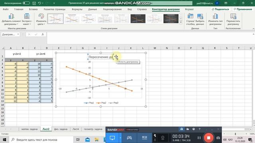The image size is (255, 143).
Task: Open Bandicam output folder icon
Action: pyautogui.click(x=188, y=129)
